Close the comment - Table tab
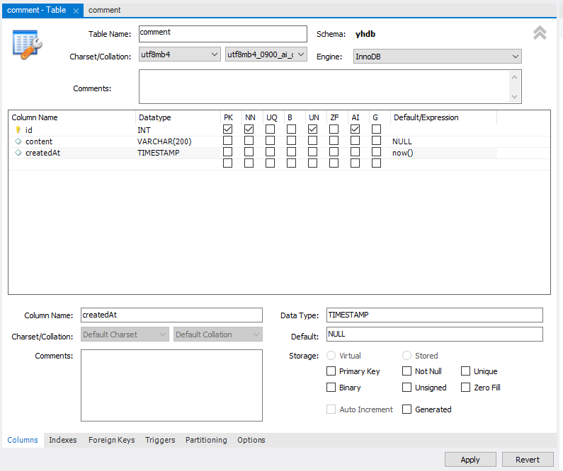563x471 pixels. pyautogui.click(x=76, y=11)
